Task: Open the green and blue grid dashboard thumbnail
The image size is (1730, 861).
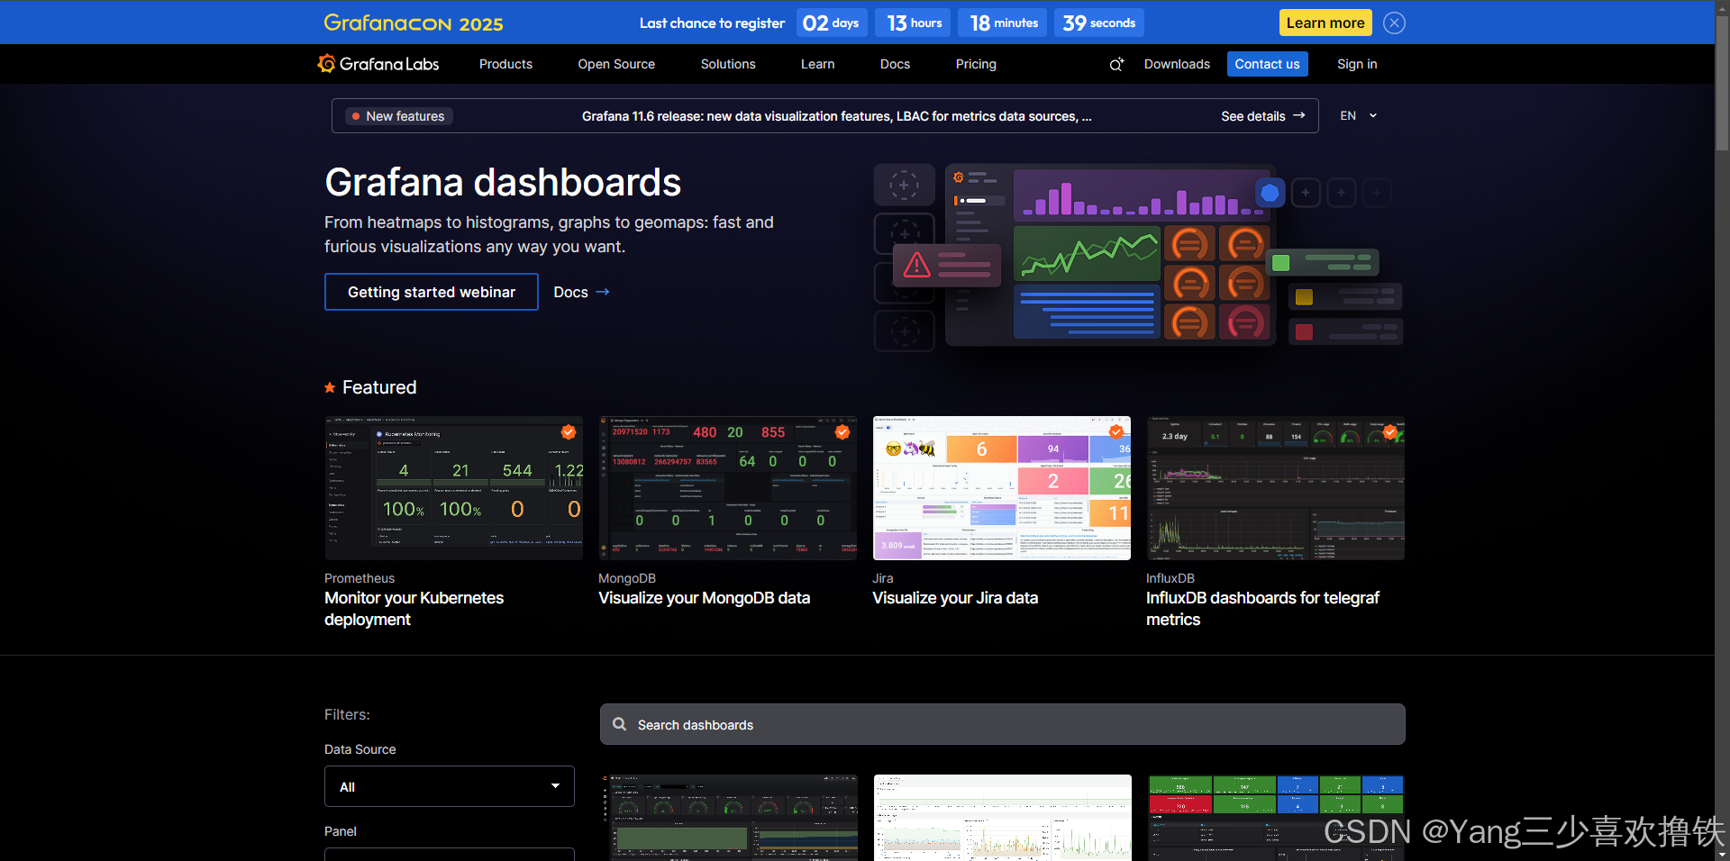Action: click(1276, 818)
